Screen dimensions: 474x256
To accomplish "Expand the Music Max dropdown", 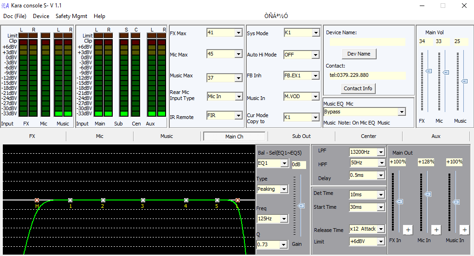I will [238, 78].
